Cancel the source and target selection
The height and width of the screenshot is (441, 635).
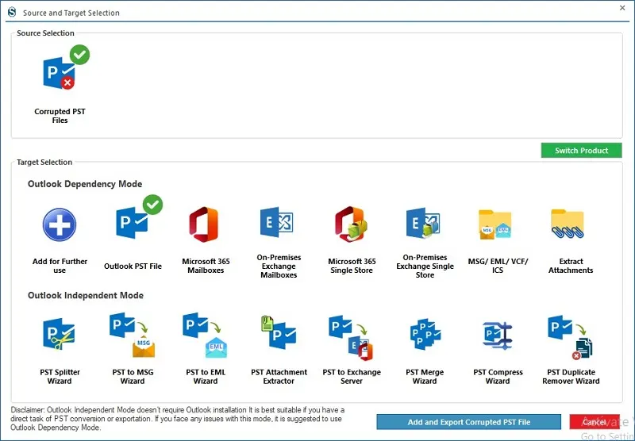(x=594, y=422)
